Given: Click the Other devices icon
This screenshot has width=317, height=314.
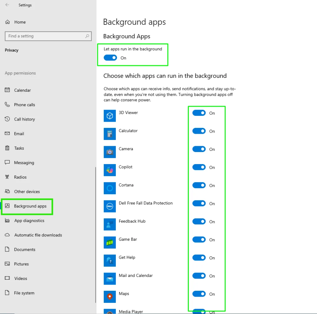Looking at the screenshot, I should [7, 191].
